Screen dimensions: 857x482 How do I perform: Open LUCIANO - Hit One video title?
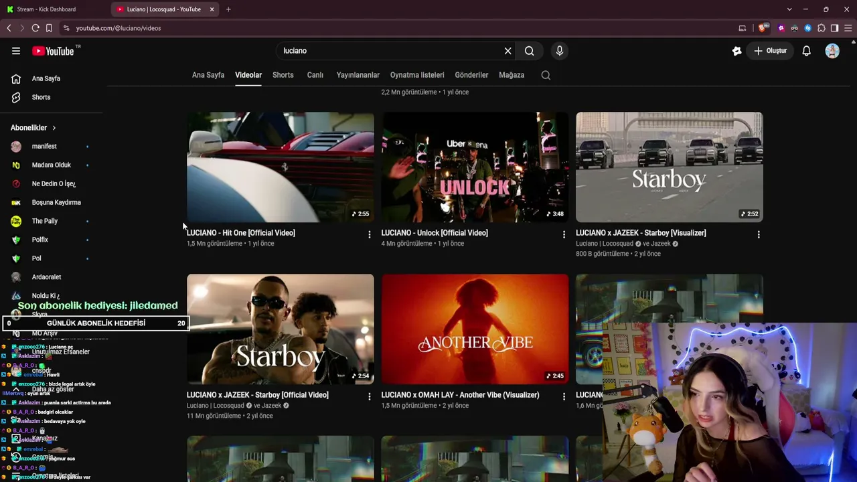pyautogui.click(x=241, y=233)
